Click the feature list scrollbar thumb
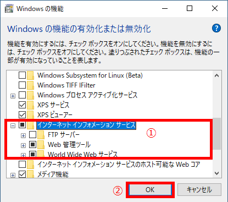The image size is (228, 202). [x=217, y=134]
